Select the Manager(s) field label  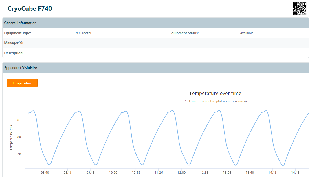pyautogui.click(x=14, y=43)
